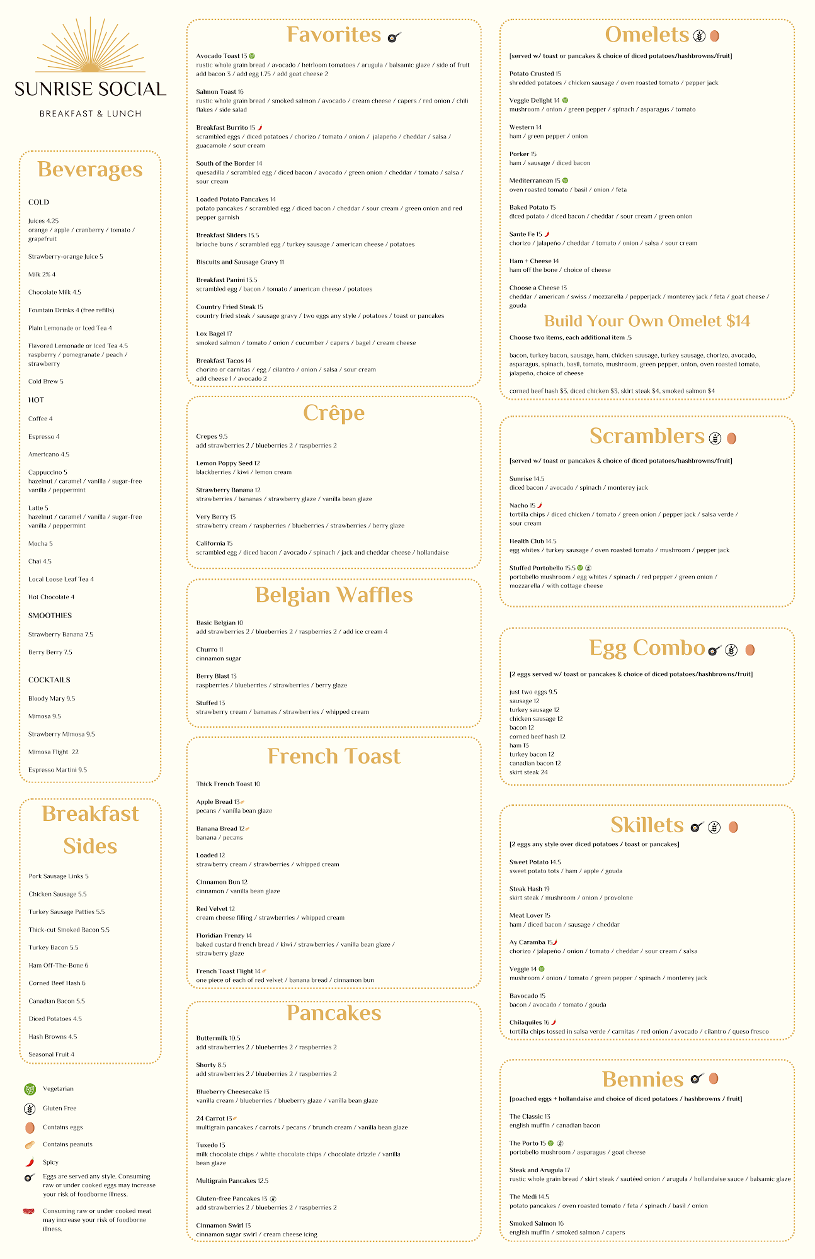Click the raw meat warning icon in legend
The image size is (815, 1259).
pos(29,1211)
